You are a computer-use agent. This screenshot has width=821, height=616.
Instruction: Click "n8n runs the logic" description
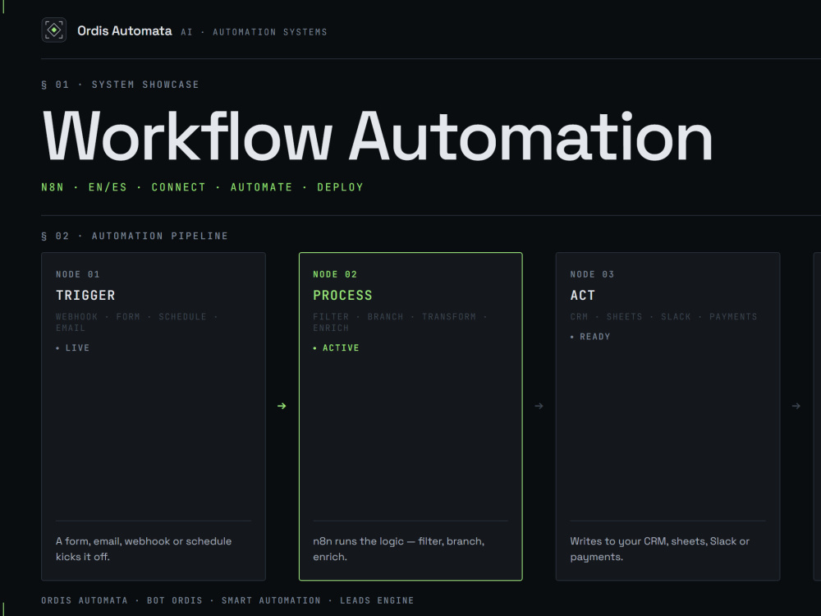pos(398,549)
